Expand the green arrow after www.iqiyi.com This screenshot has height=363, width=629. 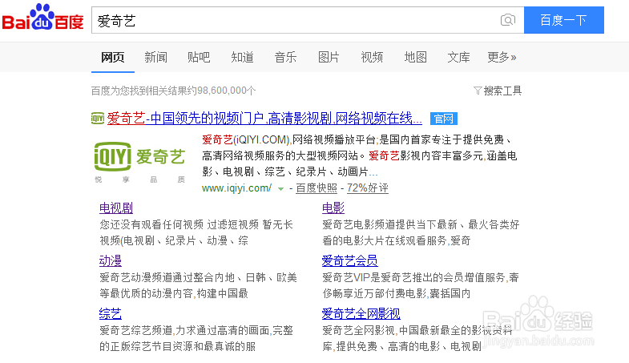point(280,188)
